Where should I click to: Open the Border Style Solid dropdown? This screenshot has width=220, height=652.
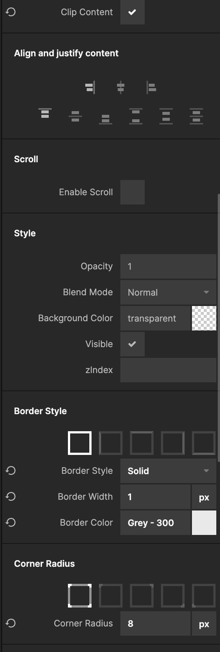(x=168, y=471)
